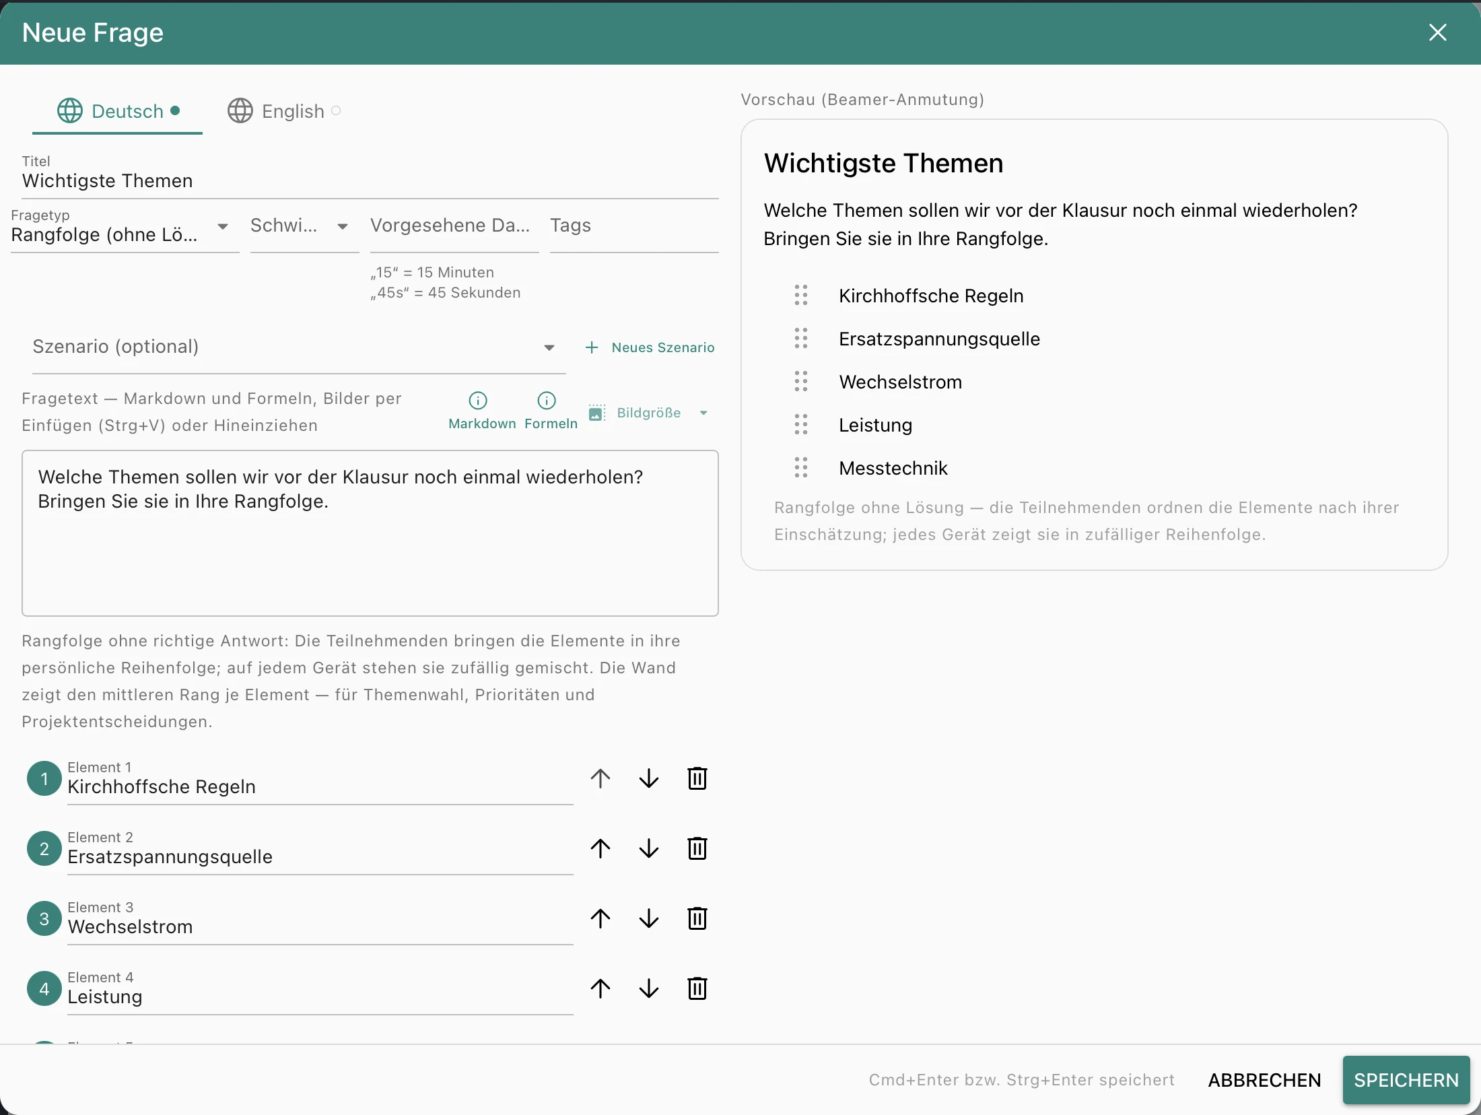Click Kirchhoffsche Regeln in the preview
Screen dimensions: 1481x1115
click(x=931, y=296)
